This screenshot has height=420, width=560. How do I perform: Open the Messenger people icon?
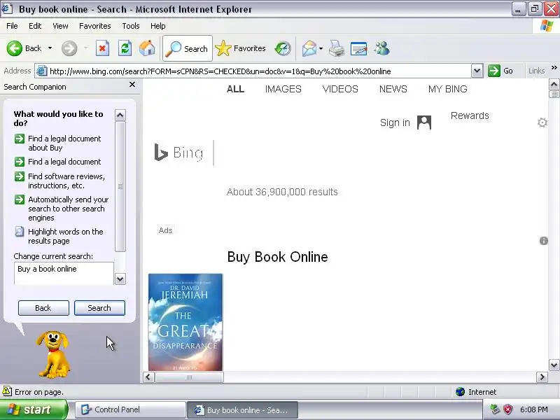381,48
